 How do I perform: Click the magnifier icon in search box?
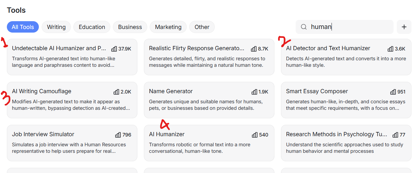tap(303, 27)
